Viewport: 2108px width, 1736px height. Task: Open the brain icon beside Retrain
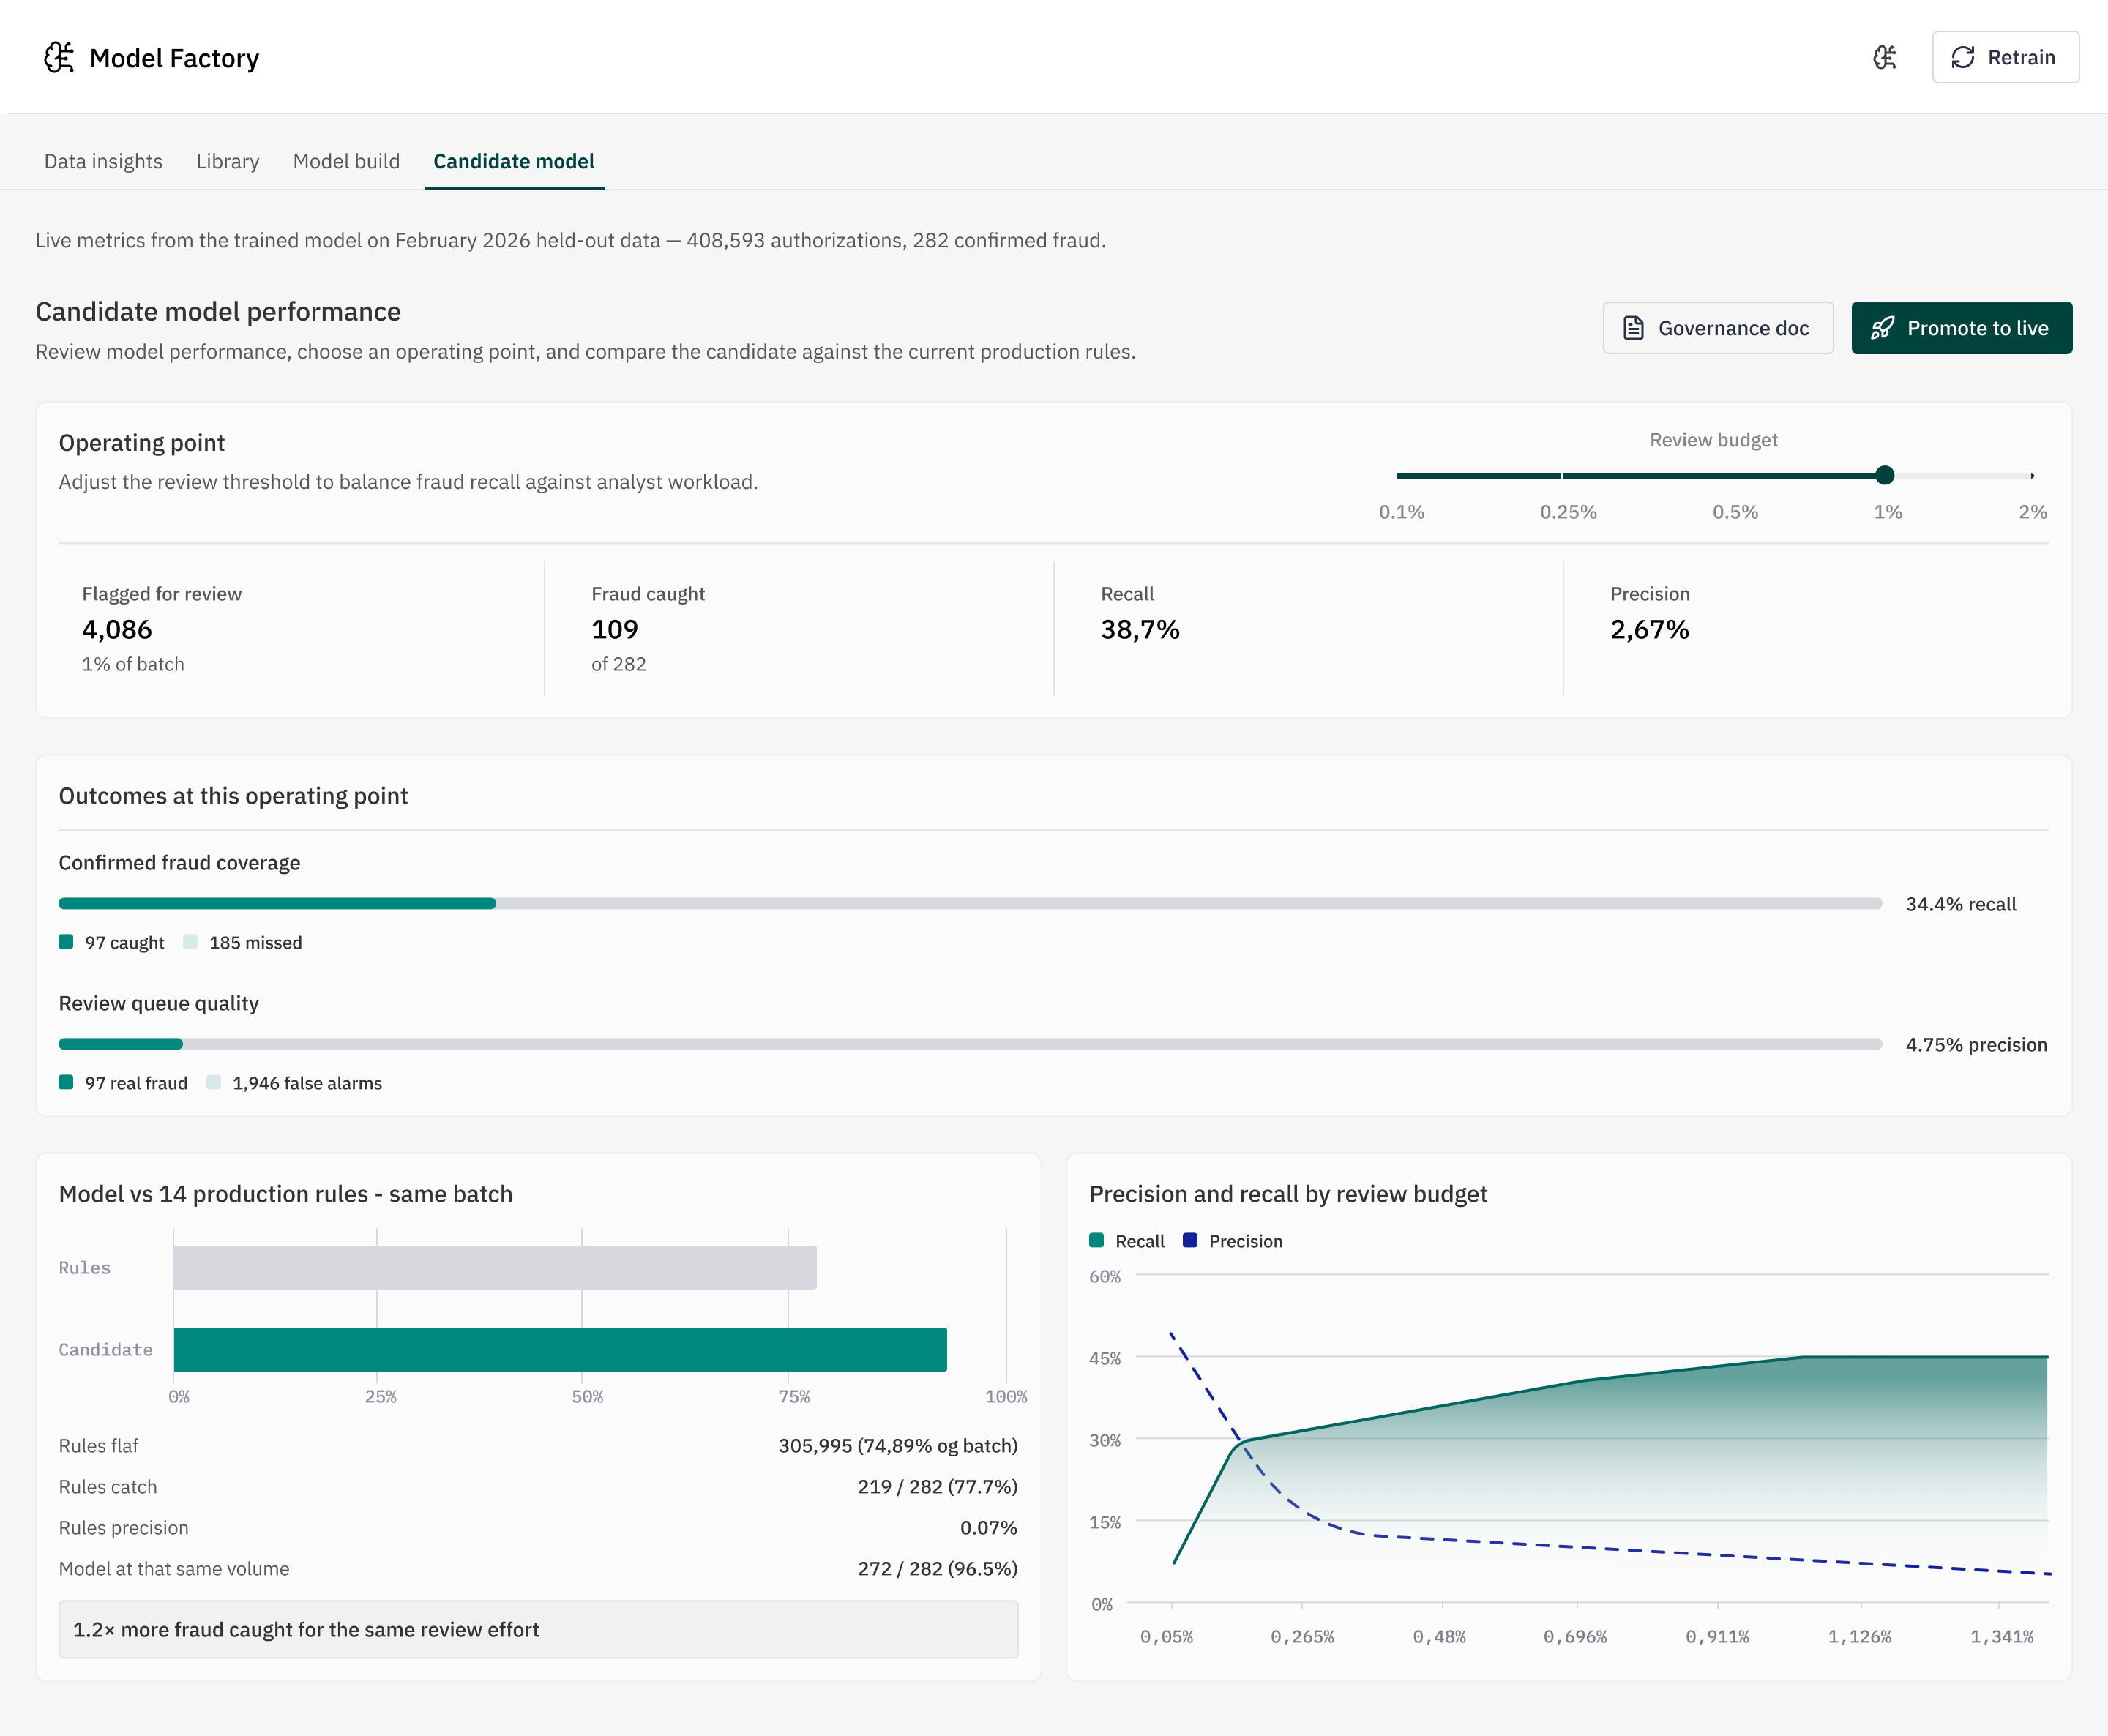pos(1885,58)
